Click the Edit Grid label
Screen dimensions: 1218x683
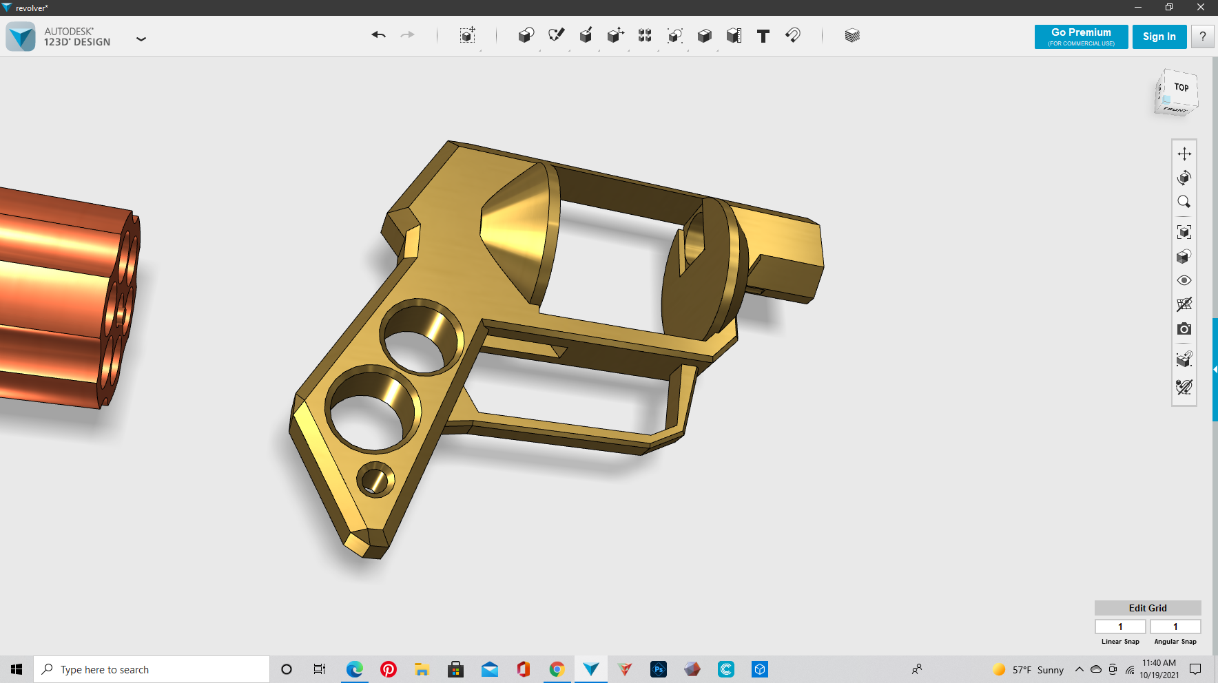pos(1147,608)
